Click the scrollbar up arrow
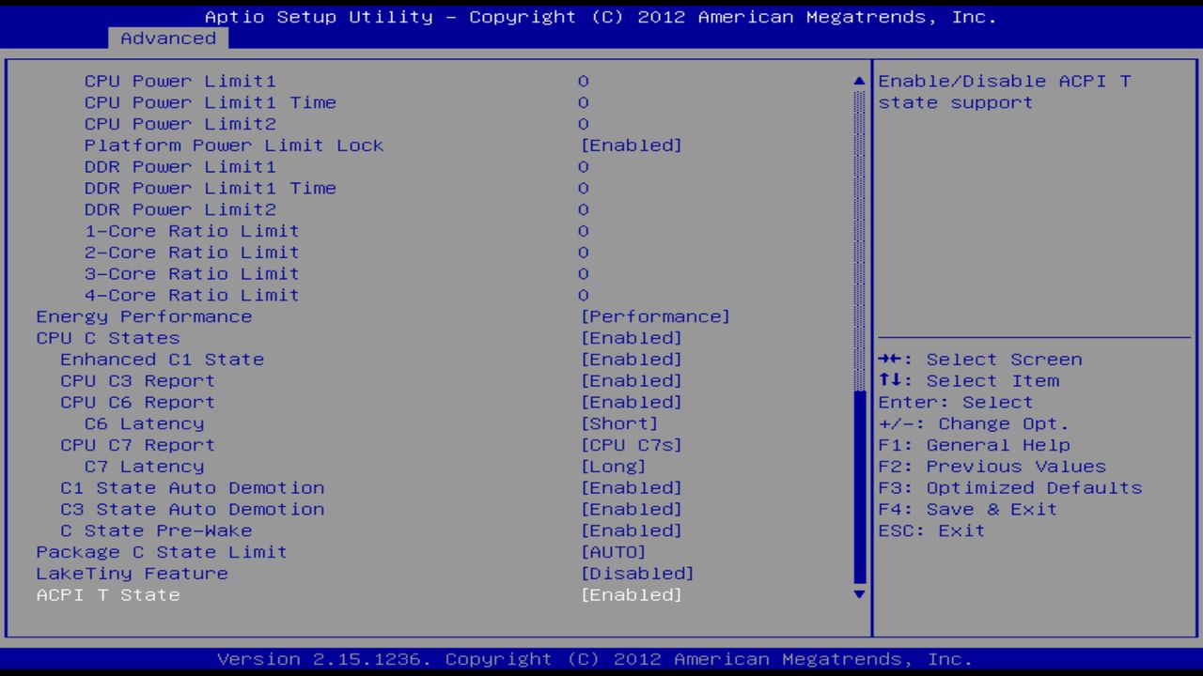Screen dimensions: 1203x676 857,81
